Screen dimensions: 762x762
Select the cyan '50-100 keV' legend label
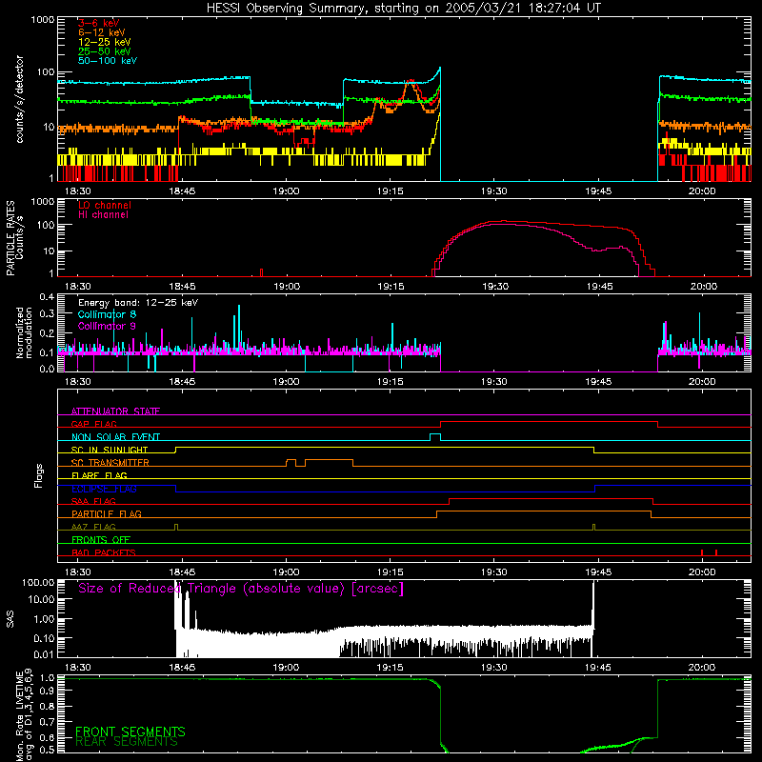(107, 61)
